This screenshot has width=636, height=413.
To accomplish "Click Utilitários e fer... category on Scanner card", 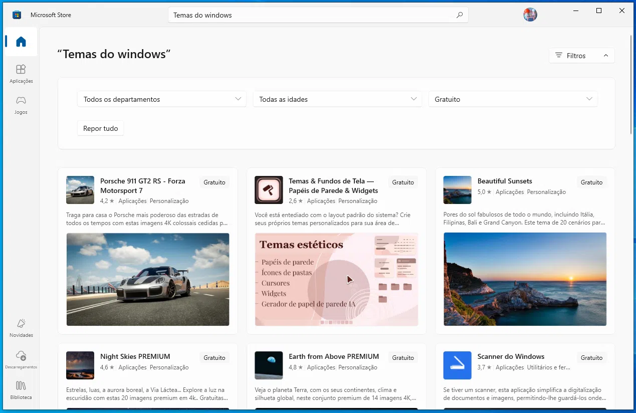I will pyautogui.click(x=549, y=367).
